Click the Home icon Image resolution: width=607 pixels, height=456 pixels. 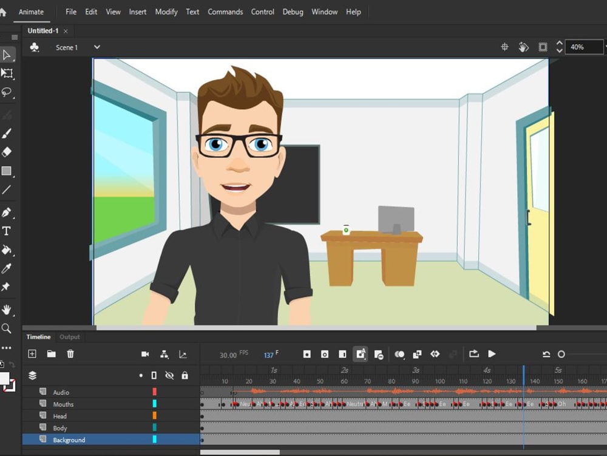pos(2,12)
